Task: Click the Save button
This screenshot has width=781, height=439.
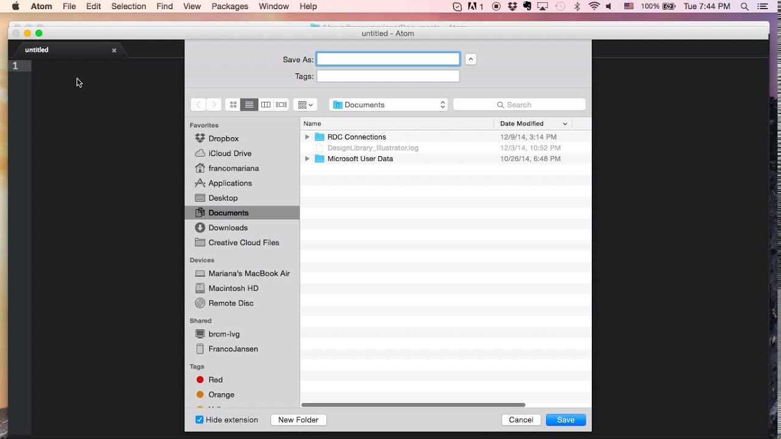Action: click(x=566, y=419)
